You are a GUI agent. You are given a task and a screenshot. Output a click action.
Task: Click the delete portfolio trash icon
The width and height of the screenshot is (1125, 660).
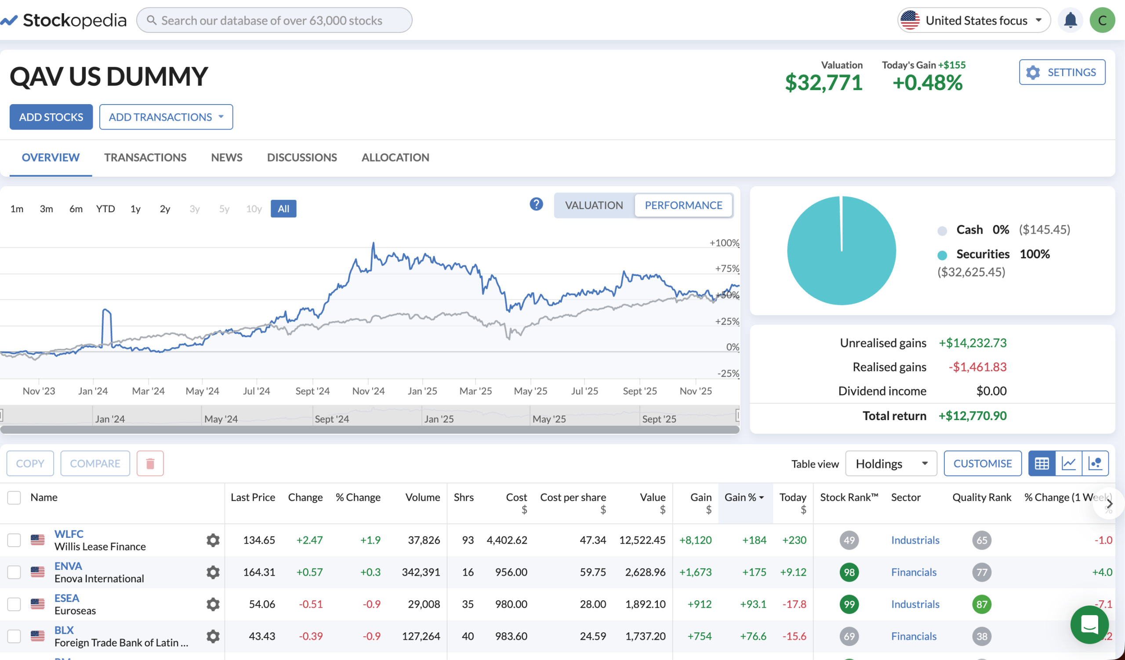click(x=150, y=463)
